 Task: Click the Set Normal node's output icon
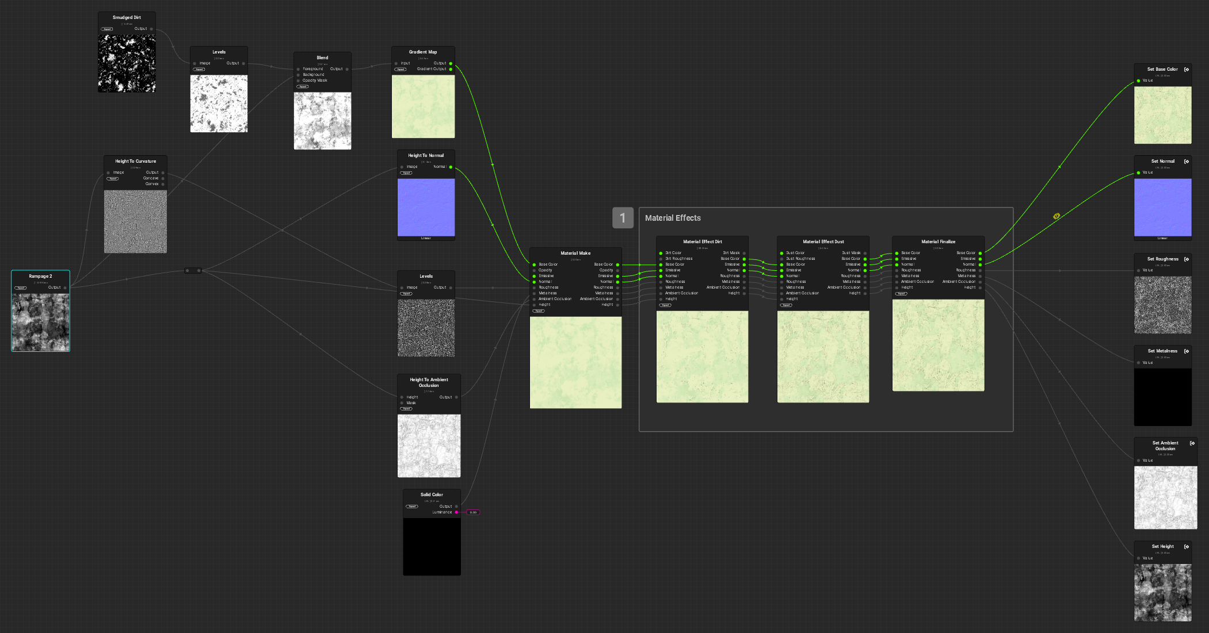1187,162
